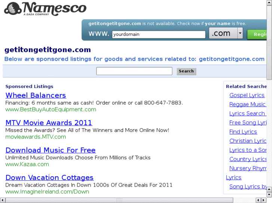Click vertical scrollbar down arrow at bottom
Viewport: 272px width, 203px height.
pyautogui.click(x=269, y=195)
